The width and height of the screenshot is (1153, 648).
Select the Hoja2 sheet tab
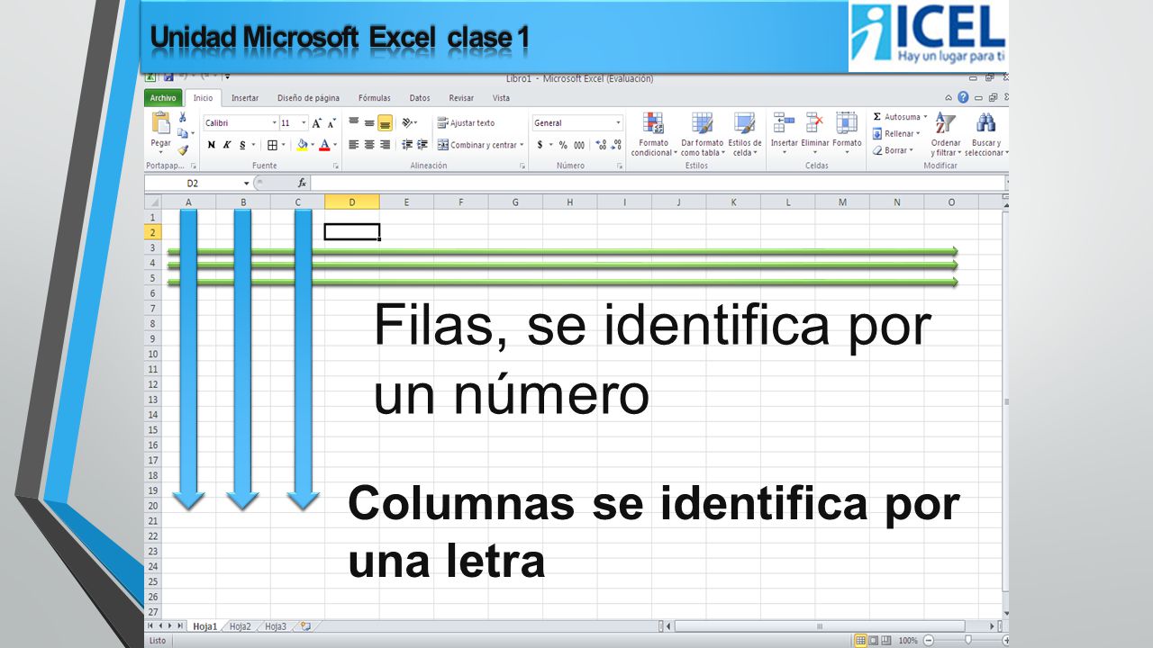click(x=240, y=626)
